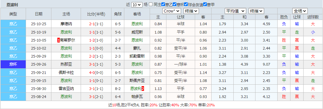Click the red card badge beside 南蒂罗尔
This screenshot has height=109, width=323.
(59, 40)
